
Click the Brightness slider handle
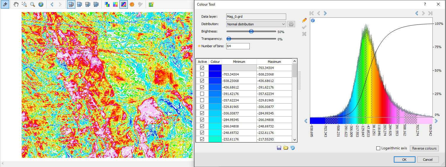coord(251,32)
